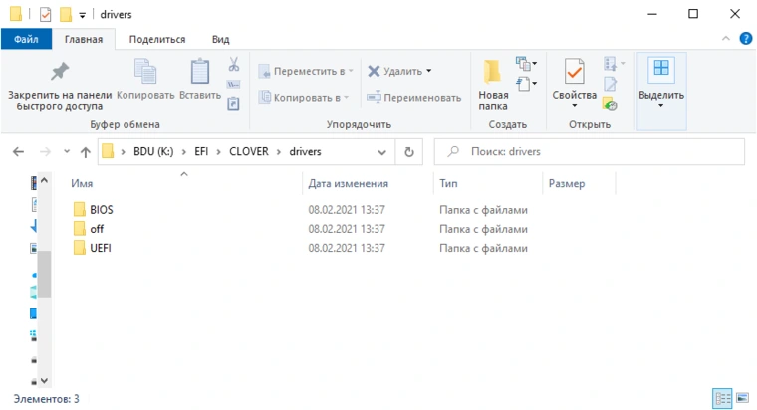Viewport: 757px width, 410px height.
Task: Click the Pin to Quick Access icon
Action: tap(60, 72)
